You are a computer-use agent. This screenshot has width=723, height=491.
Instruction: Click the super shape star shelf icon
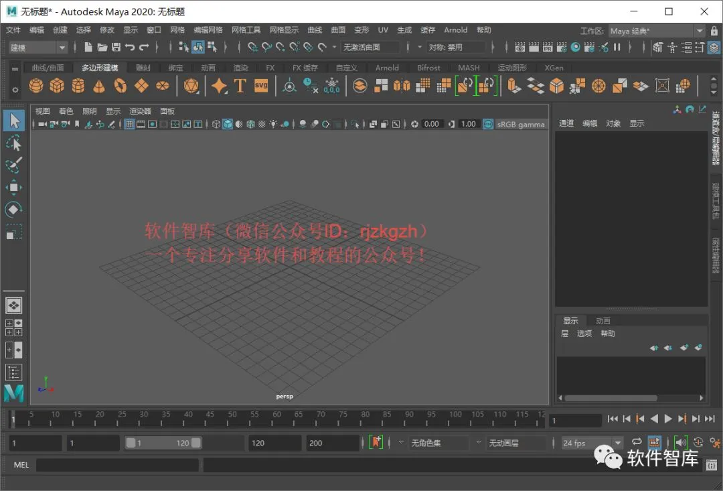[219, 86]
